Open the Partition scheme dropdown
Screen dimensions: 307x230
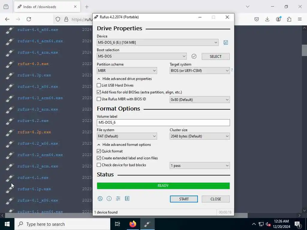click(127, 71)
